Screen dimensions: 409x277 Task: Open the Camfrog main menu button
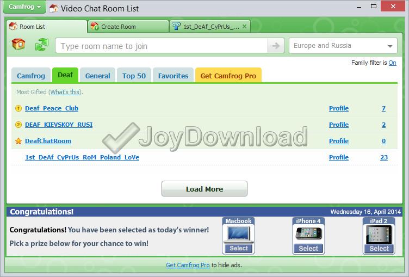coord(24,7)
